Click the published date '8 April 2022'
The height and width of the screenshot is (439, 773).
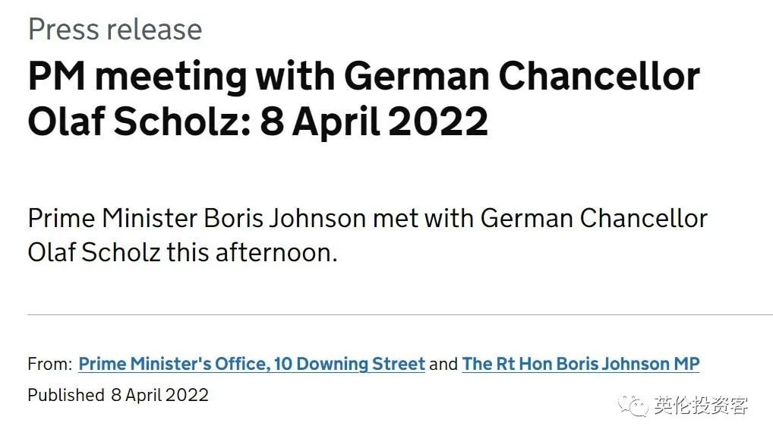(x=159, y=395)
